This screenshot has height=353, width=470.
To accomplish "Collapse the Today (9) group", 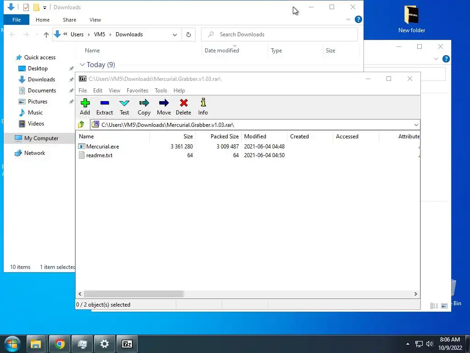I will click(x=82, y=64).
